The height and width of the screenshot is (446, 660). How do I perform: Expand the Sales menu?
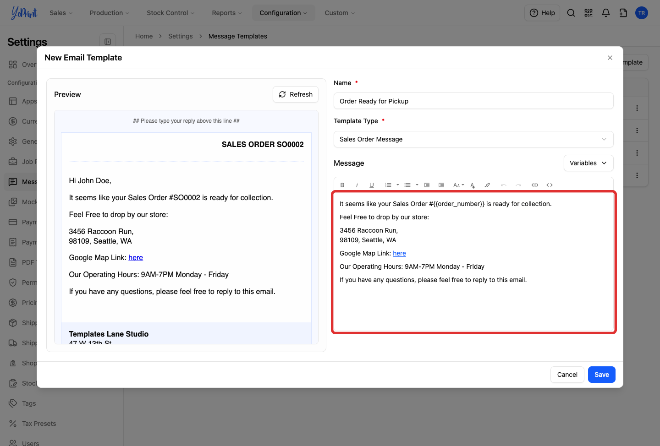(x=61, y=13)
